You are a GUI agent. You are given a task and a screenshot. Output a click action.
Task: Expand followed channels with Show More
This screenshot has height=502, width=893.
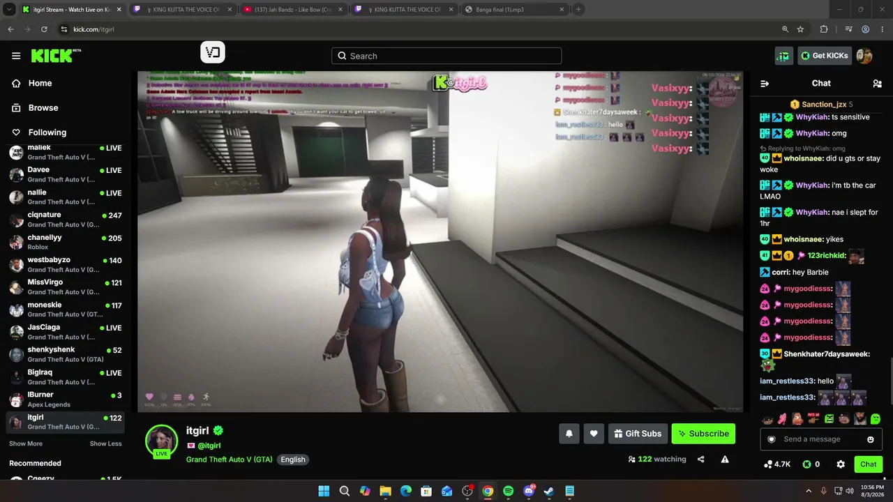[26, 443]
